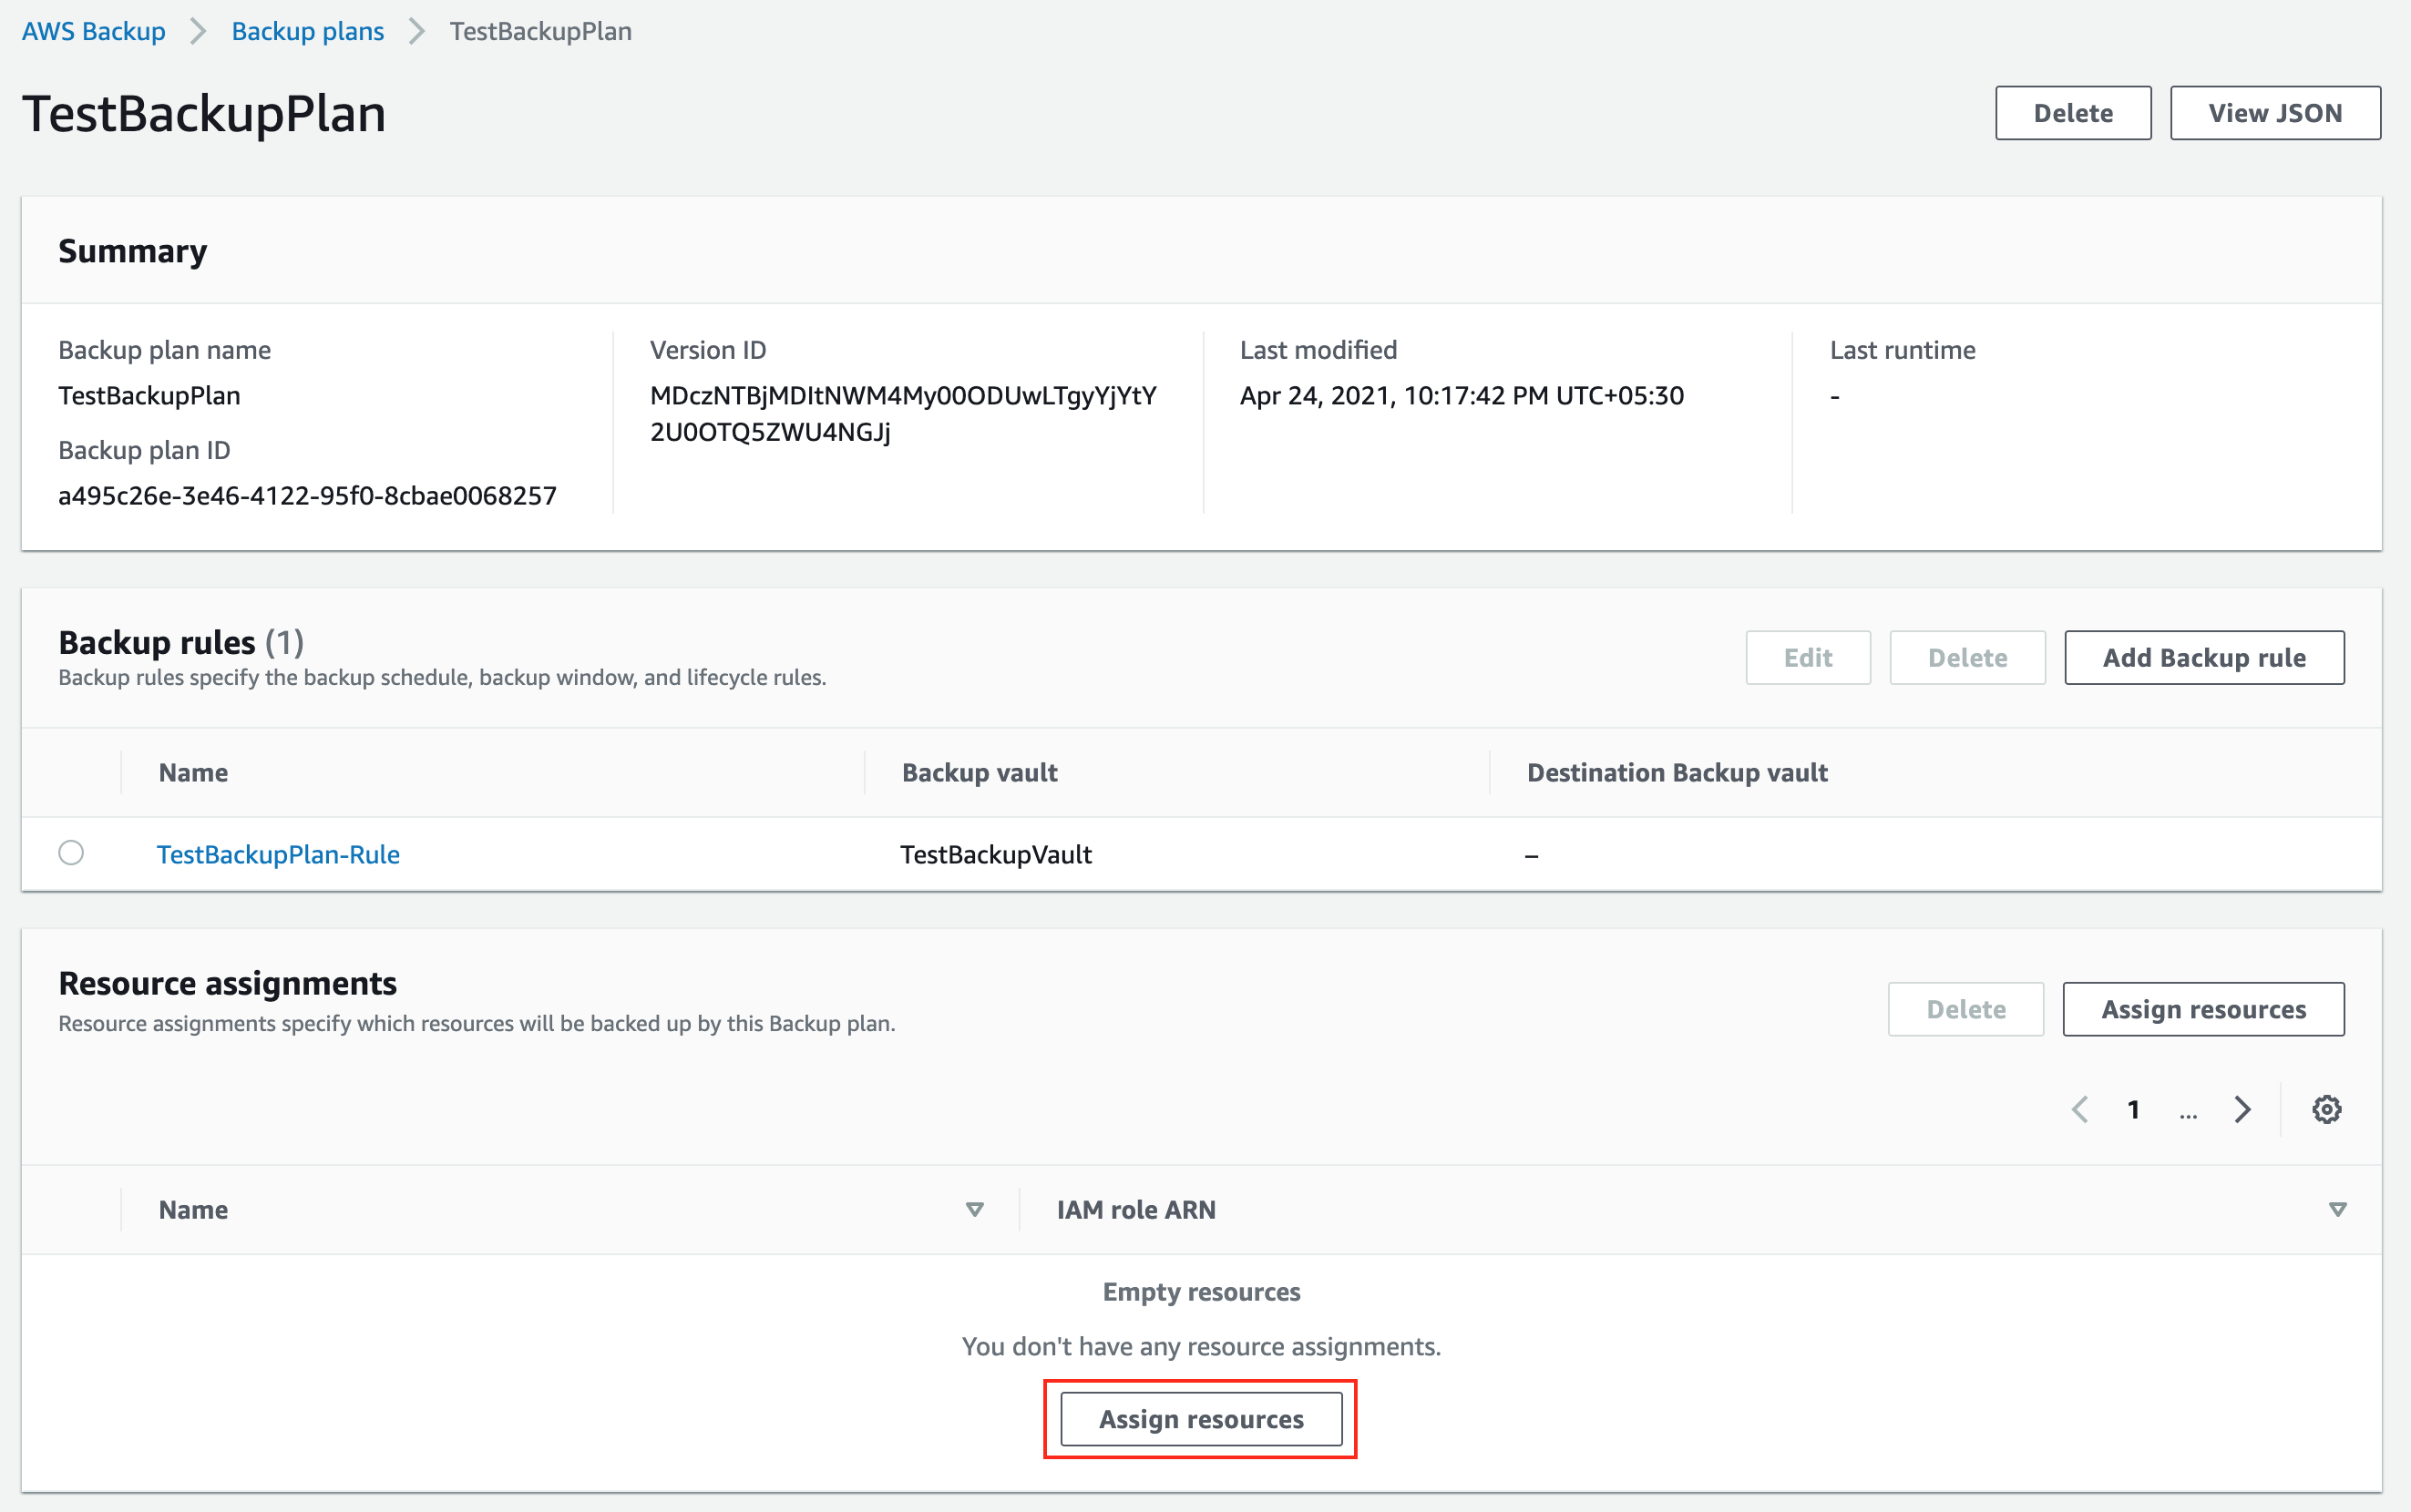The image size is (2411, 1512).
Task: Click Add Backup rule button
Action: (x=2204, y=657)
